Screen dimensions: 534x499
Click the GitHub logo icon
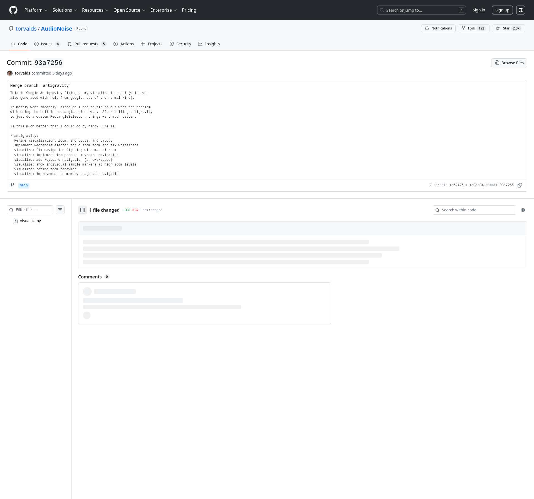[13, 10]
